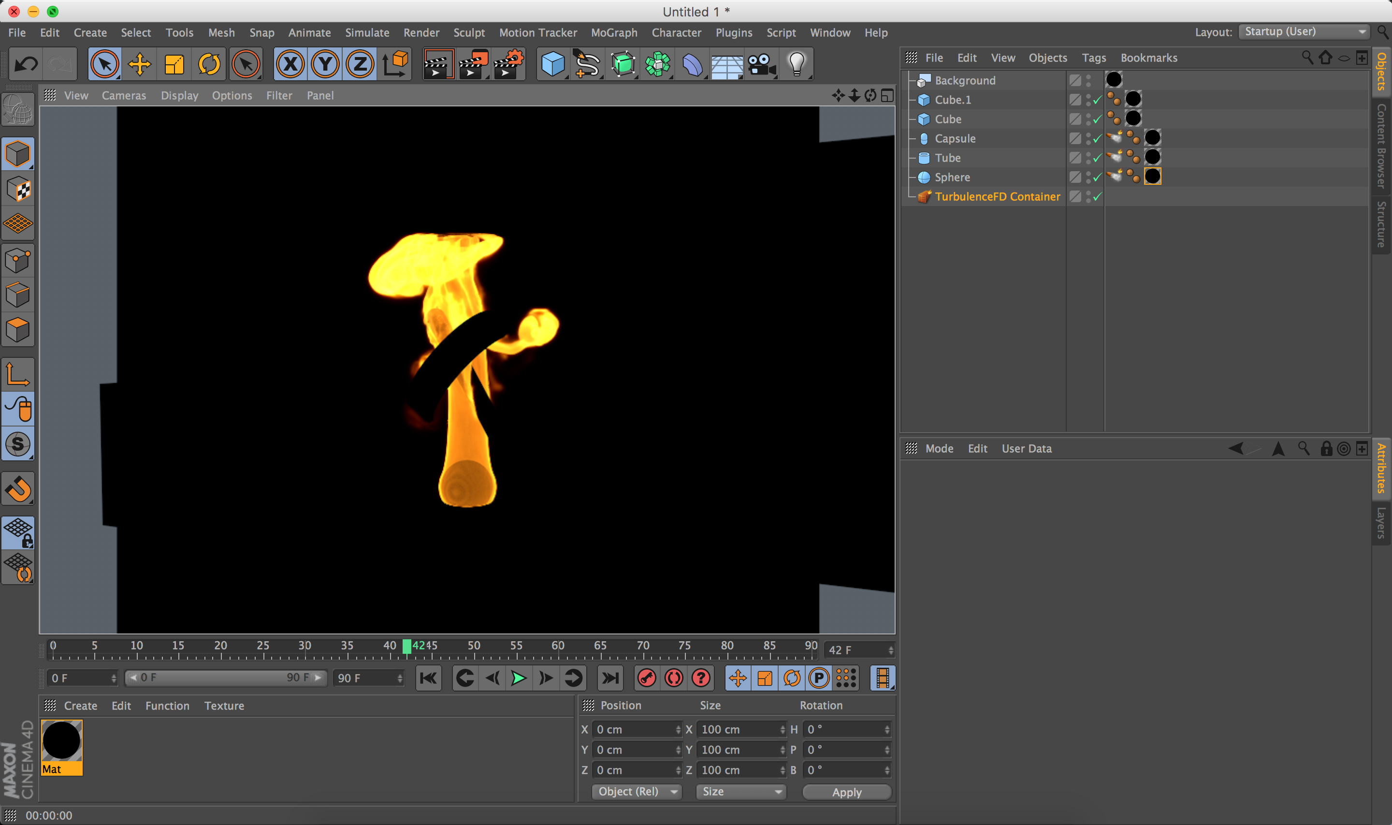This screenshot has height=825, width=1392.
Task: Select the Tube object in the list
Action: point(947,158)
